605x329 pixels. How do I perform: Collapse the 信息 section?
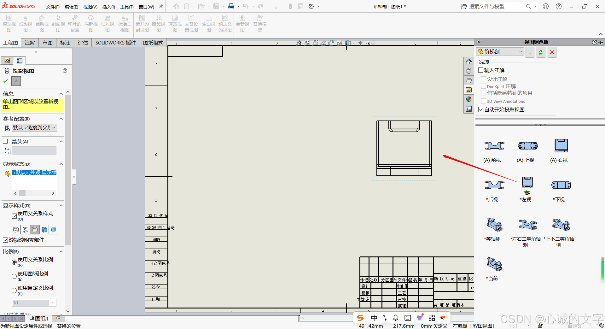(61, 94)
